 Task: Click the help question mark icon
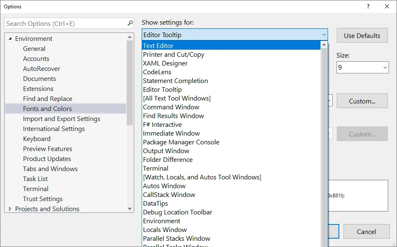368,6
